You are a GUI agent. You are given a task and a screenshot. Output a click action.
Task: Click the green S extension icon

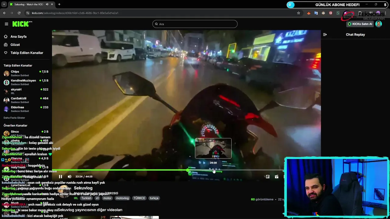338,13
